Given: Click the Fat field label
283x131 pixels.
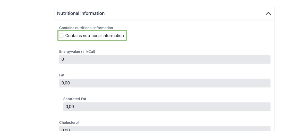Looking at the screenshot, I should click(62, 75).
